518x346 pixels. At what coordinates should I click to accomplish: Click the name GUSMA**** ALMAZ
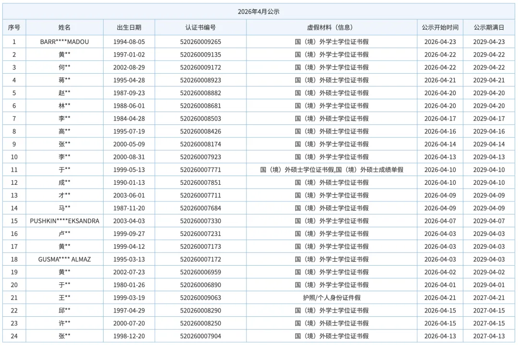pyautogui.click(x=64, y=259)
